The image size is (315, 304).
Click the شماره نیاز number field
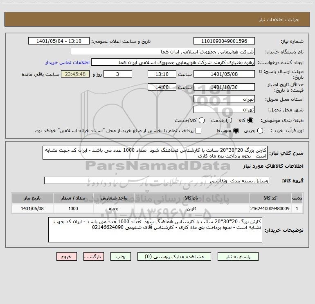pos(224,41)
